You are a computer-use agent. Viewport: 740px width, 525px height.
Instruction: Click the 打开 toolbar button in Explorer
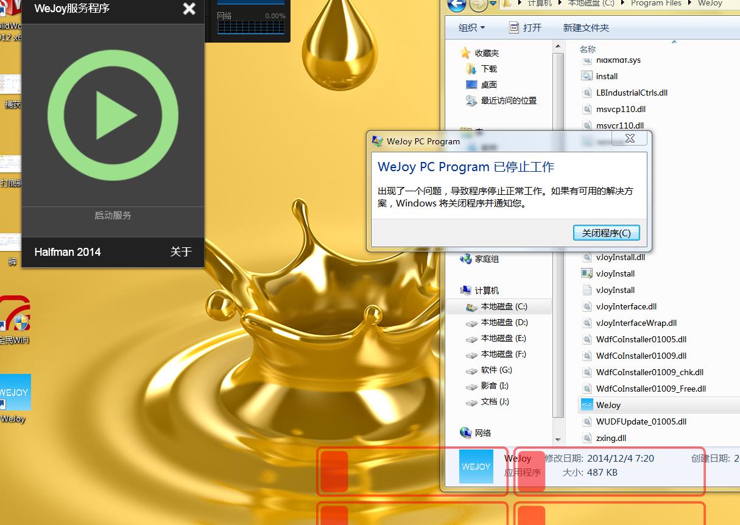tap(525, 28)
